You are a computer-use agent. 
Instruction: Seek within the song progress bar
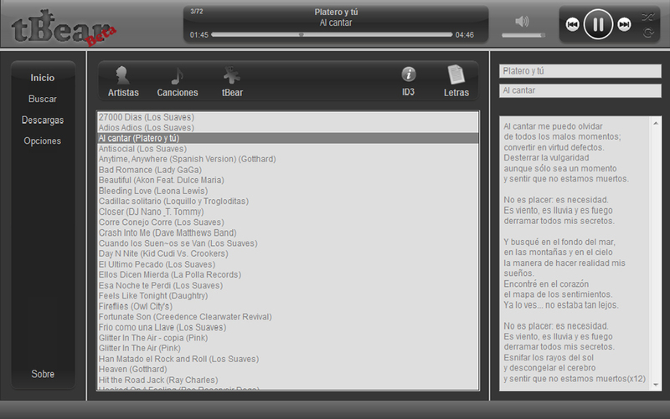[x=332, y=34]
